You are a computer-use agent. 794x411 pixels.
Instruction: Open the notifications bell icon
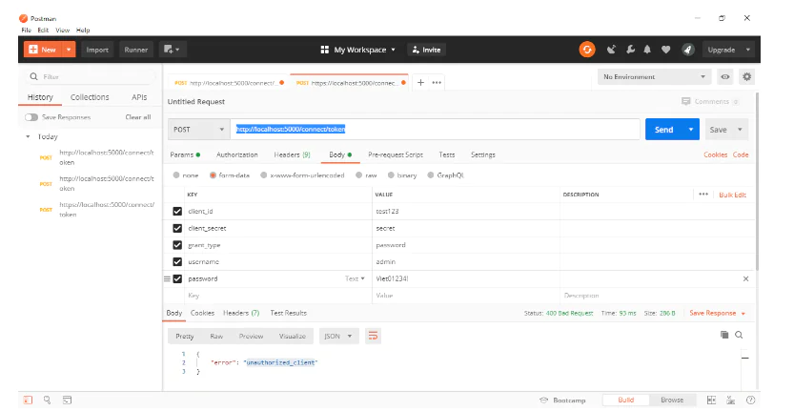647,50
